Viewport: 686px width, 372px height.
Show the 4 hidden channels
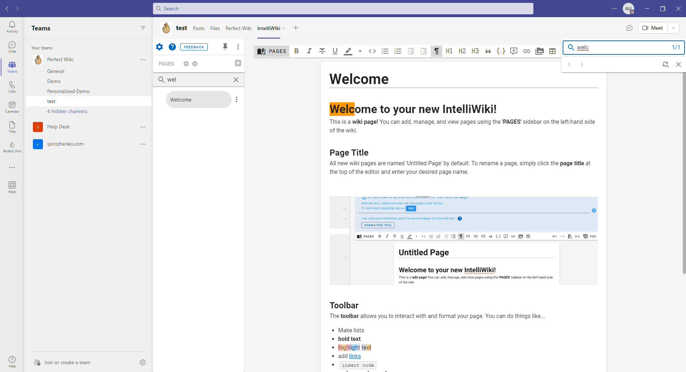coord(67,111)
